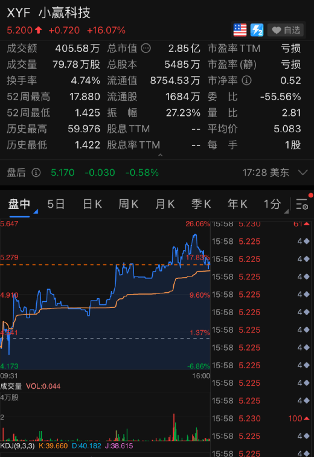Click chart low label 4.173
This screenshot has width=314, height=457.
pyautogui.click(x=9, y=366)
